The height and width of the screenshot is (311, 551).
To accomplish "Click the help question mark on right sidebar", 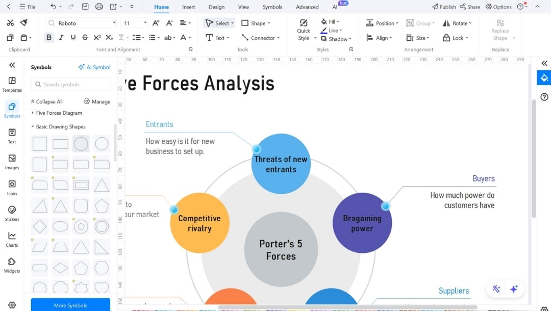I will [x=544, y=97].
